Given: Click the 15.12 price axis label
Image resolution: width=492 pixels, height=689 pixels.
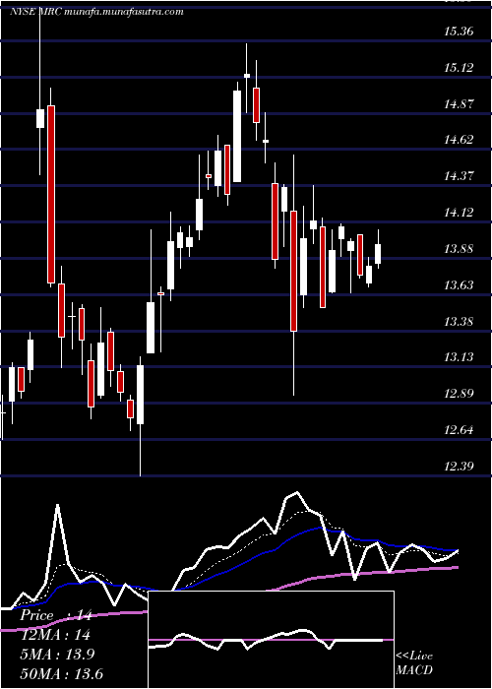Looking at the screenshot, I should pos(460,68).
